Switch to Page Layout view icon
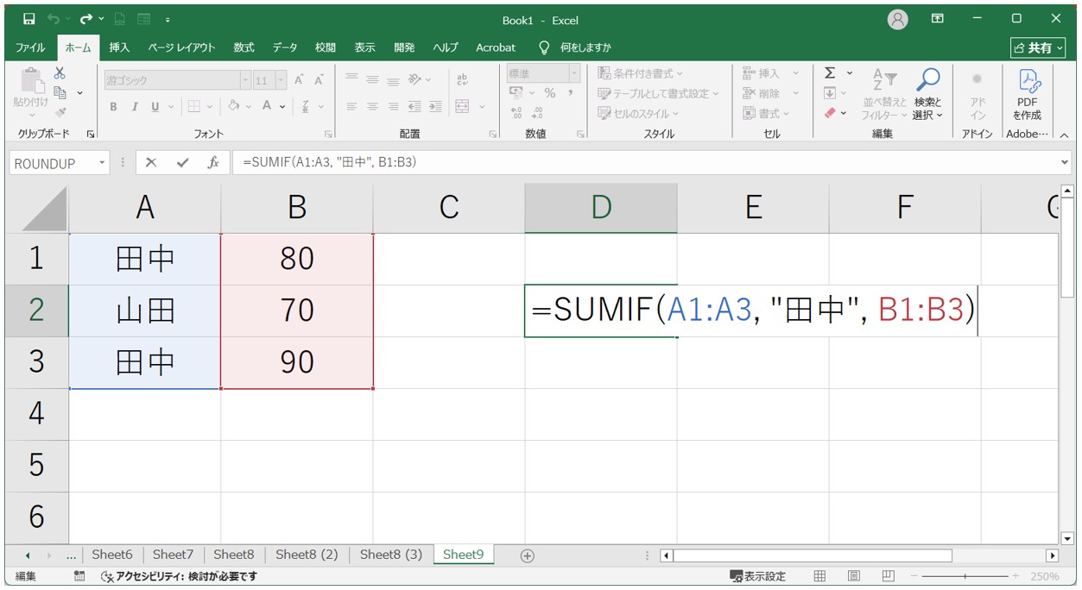 [x=854, y=576]
